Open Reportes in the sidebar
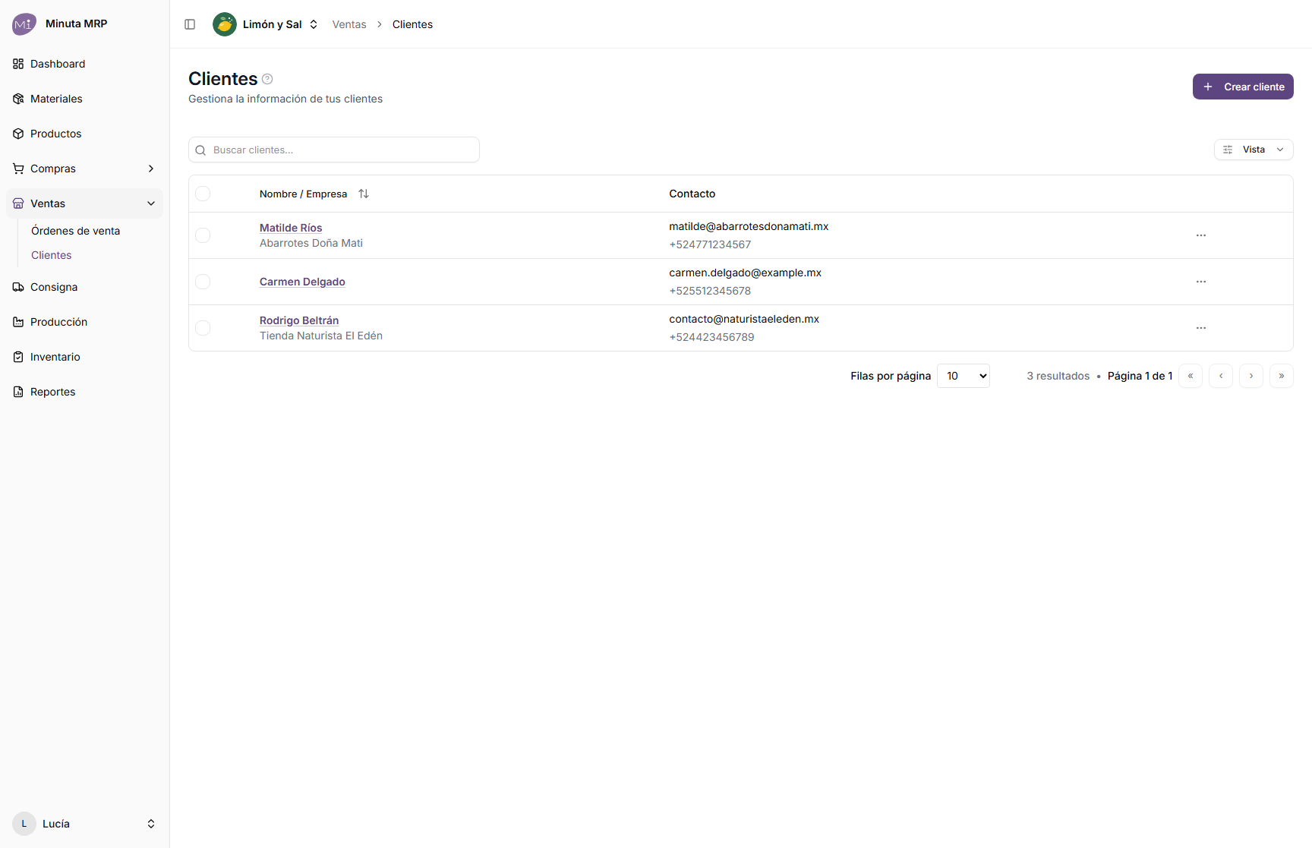Image resolution: width=1312 pixels, height=848 pixels. coord(85,392)
